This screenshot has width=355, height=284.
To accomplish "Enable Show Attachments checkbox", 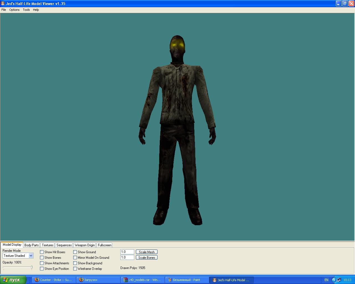I will 42,263.
